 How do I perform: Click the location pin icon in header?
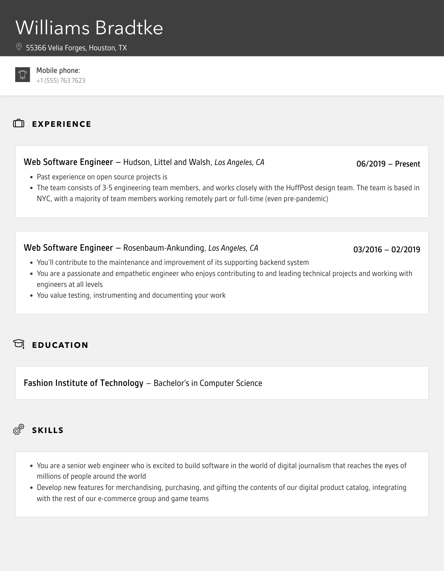coord(19,47)
